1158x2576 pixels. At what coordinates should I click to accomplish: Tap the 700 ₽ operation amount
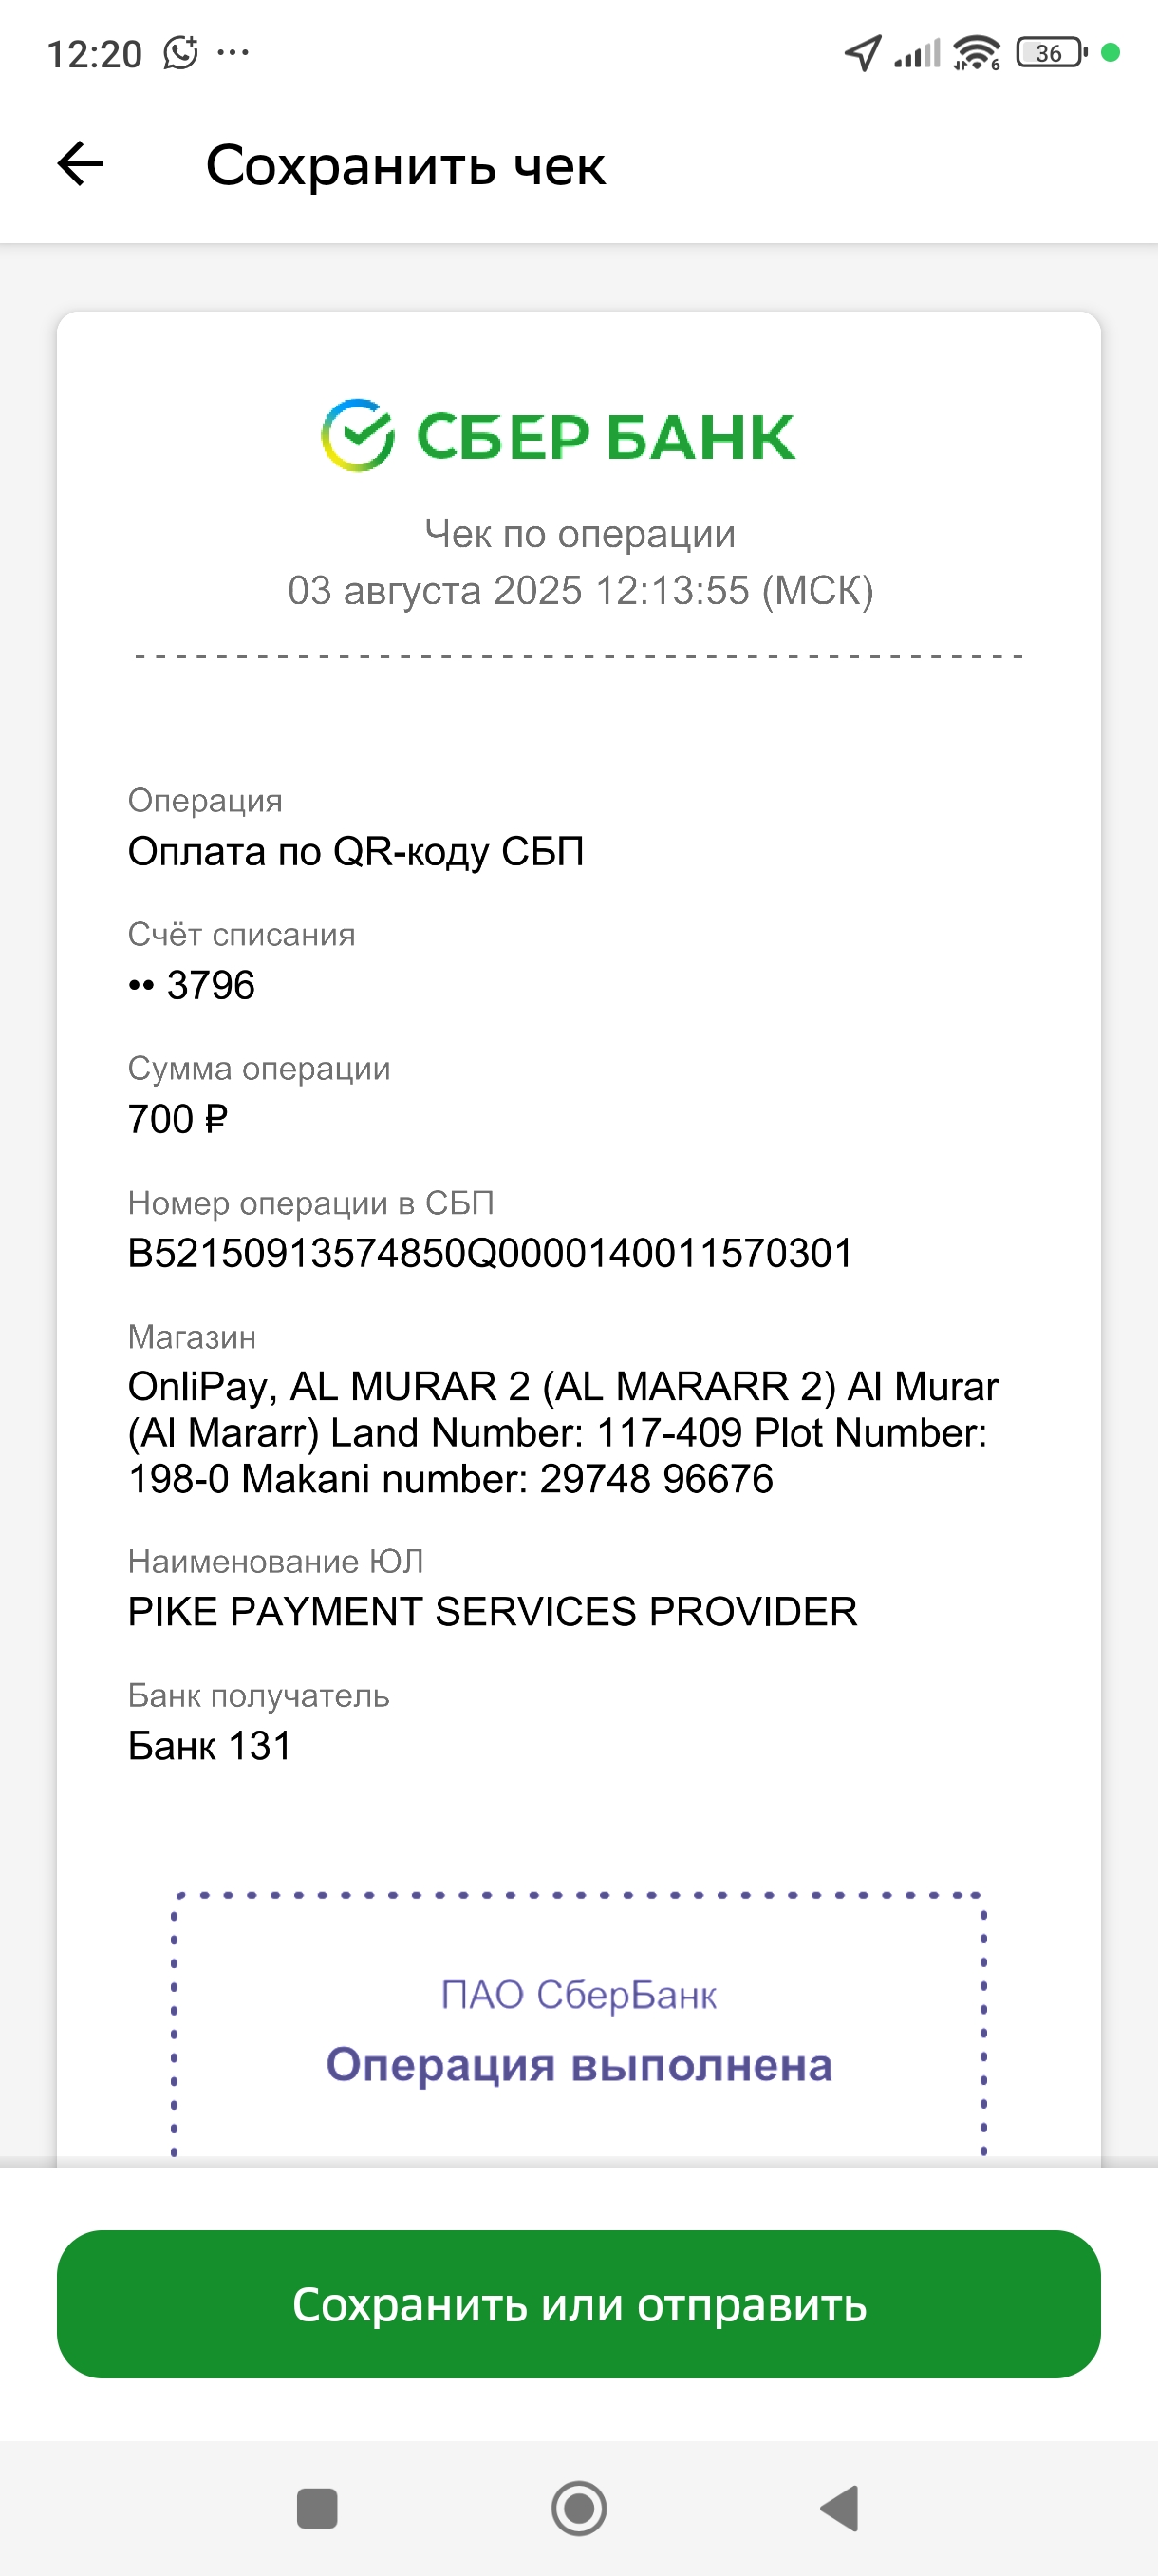click(x=177, y=1119)
